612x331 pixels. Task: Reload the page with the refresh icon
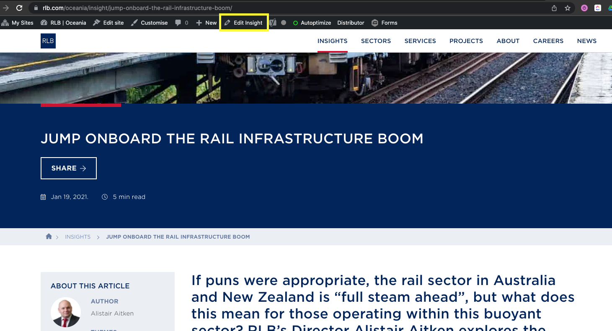[19, 8]
